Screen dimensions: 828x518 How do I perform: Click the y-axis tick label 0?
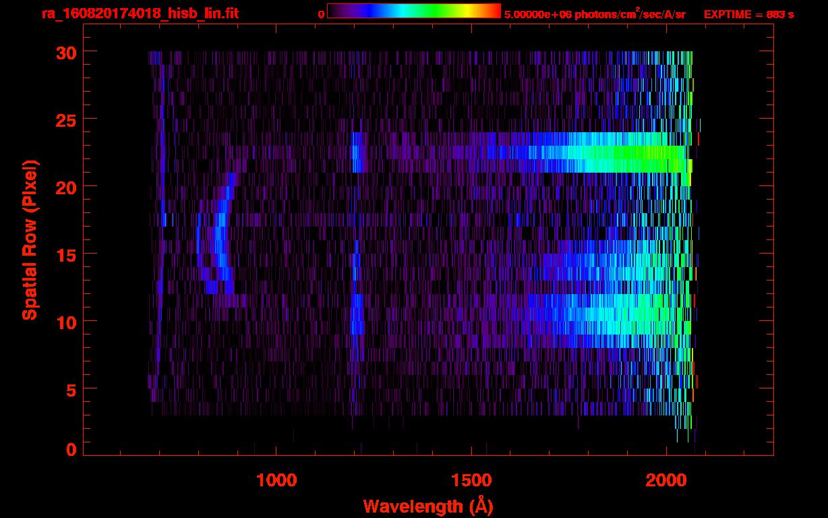click(x=71, y=450)
